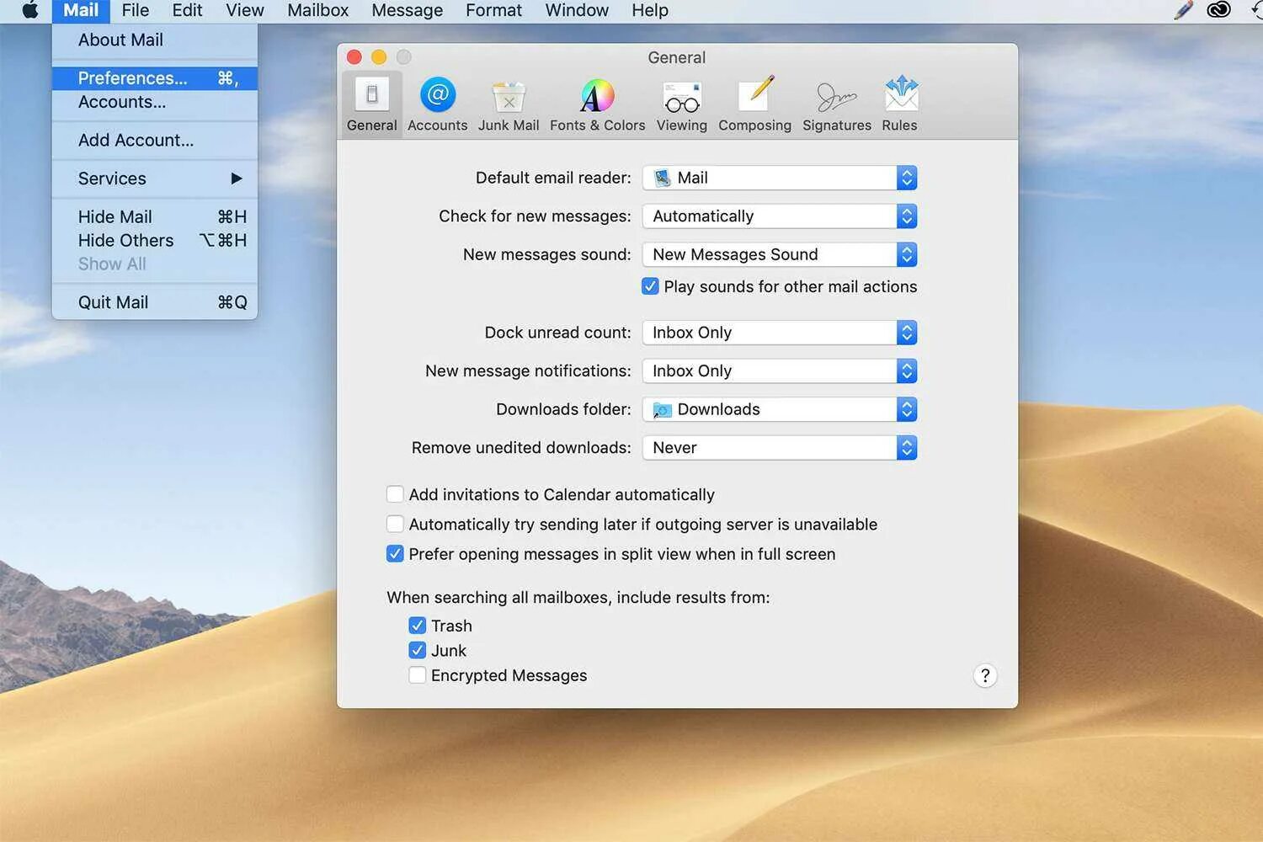Choose About Mail
1263x842 pixels.
pos(155,40)
